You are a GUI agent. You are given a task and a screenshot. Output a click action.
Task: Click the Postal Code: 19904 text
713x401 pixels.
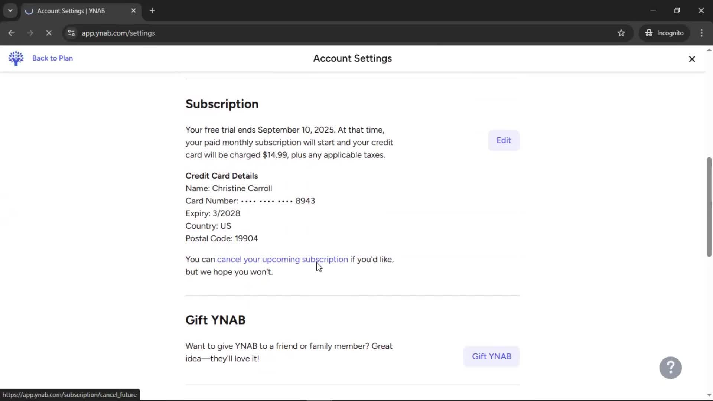pos(222,239)
